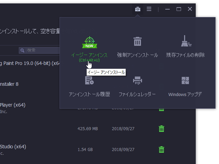This screenshot has width=219, height=164.
Task: Close the uninstaller window
Action: [x=190, y=9]
